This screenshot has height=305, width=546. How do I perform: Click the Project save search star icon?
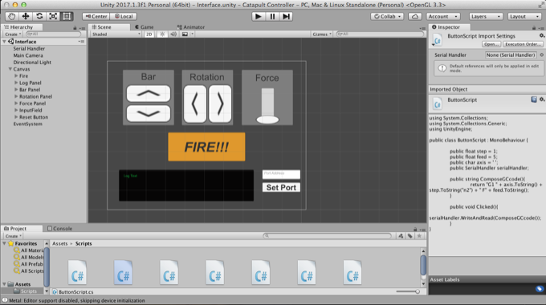pyautogui.click(x=419, y=236)
